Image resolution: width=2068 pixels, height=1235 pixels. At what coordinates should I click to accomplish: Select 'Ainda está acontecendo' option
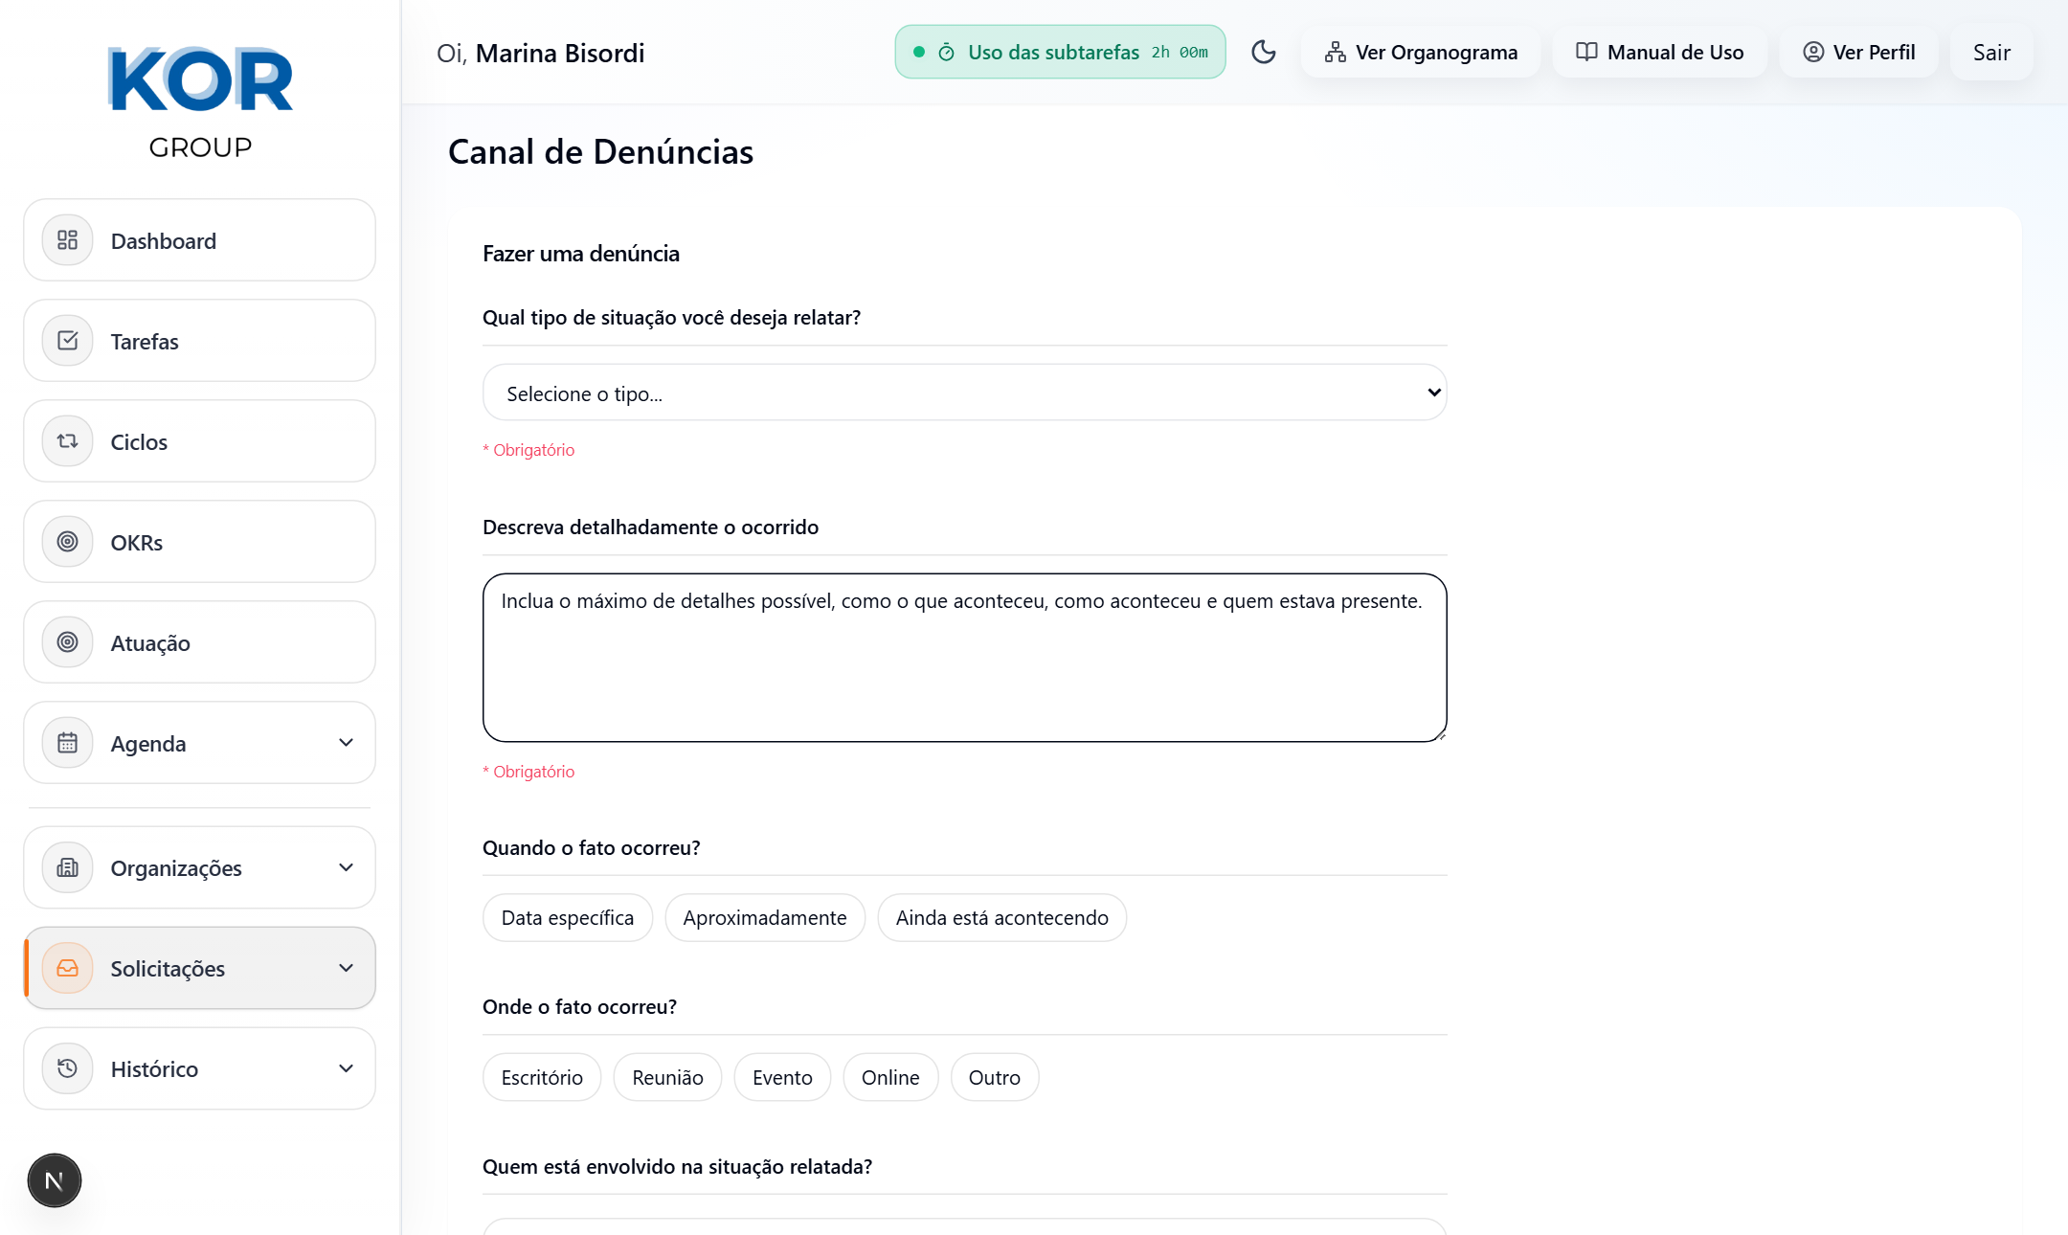click(1001, 918)
